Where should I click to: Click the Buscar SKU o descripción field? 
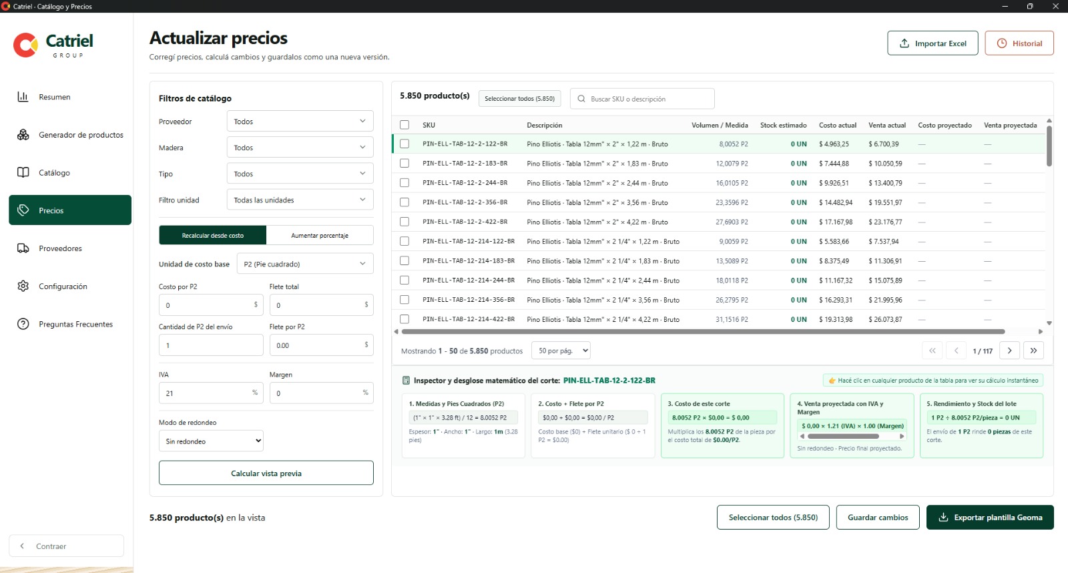[x=642, y=99]
